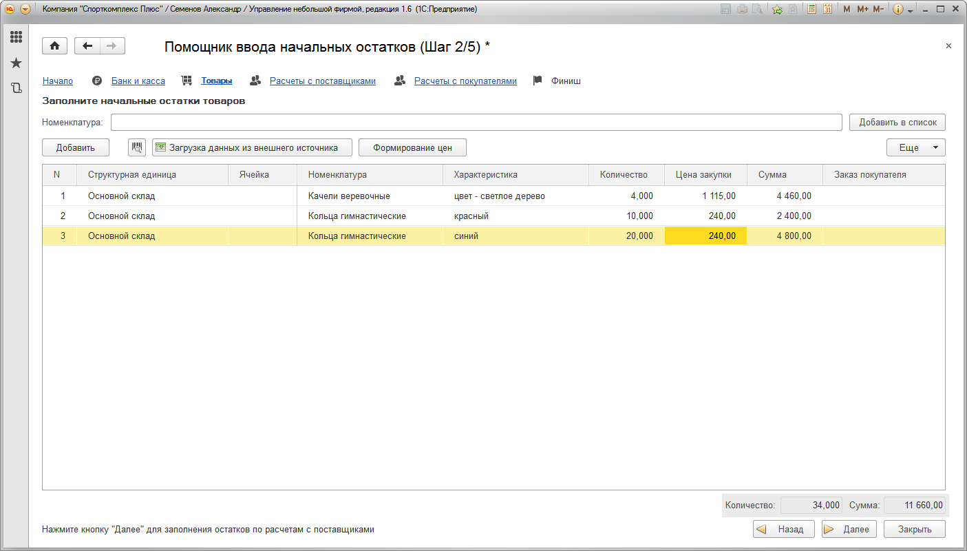Click the barcode scanner icon button
The height and width of the screenshot is (551, 967).
137,147
